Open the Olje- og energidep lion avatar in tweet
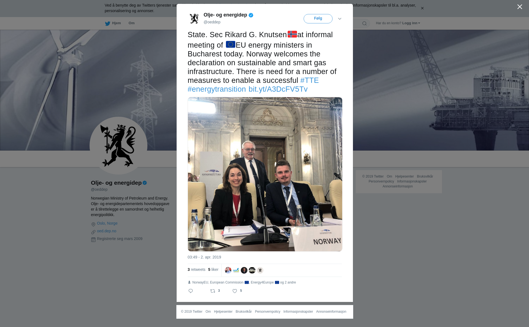 pos(194,18)
